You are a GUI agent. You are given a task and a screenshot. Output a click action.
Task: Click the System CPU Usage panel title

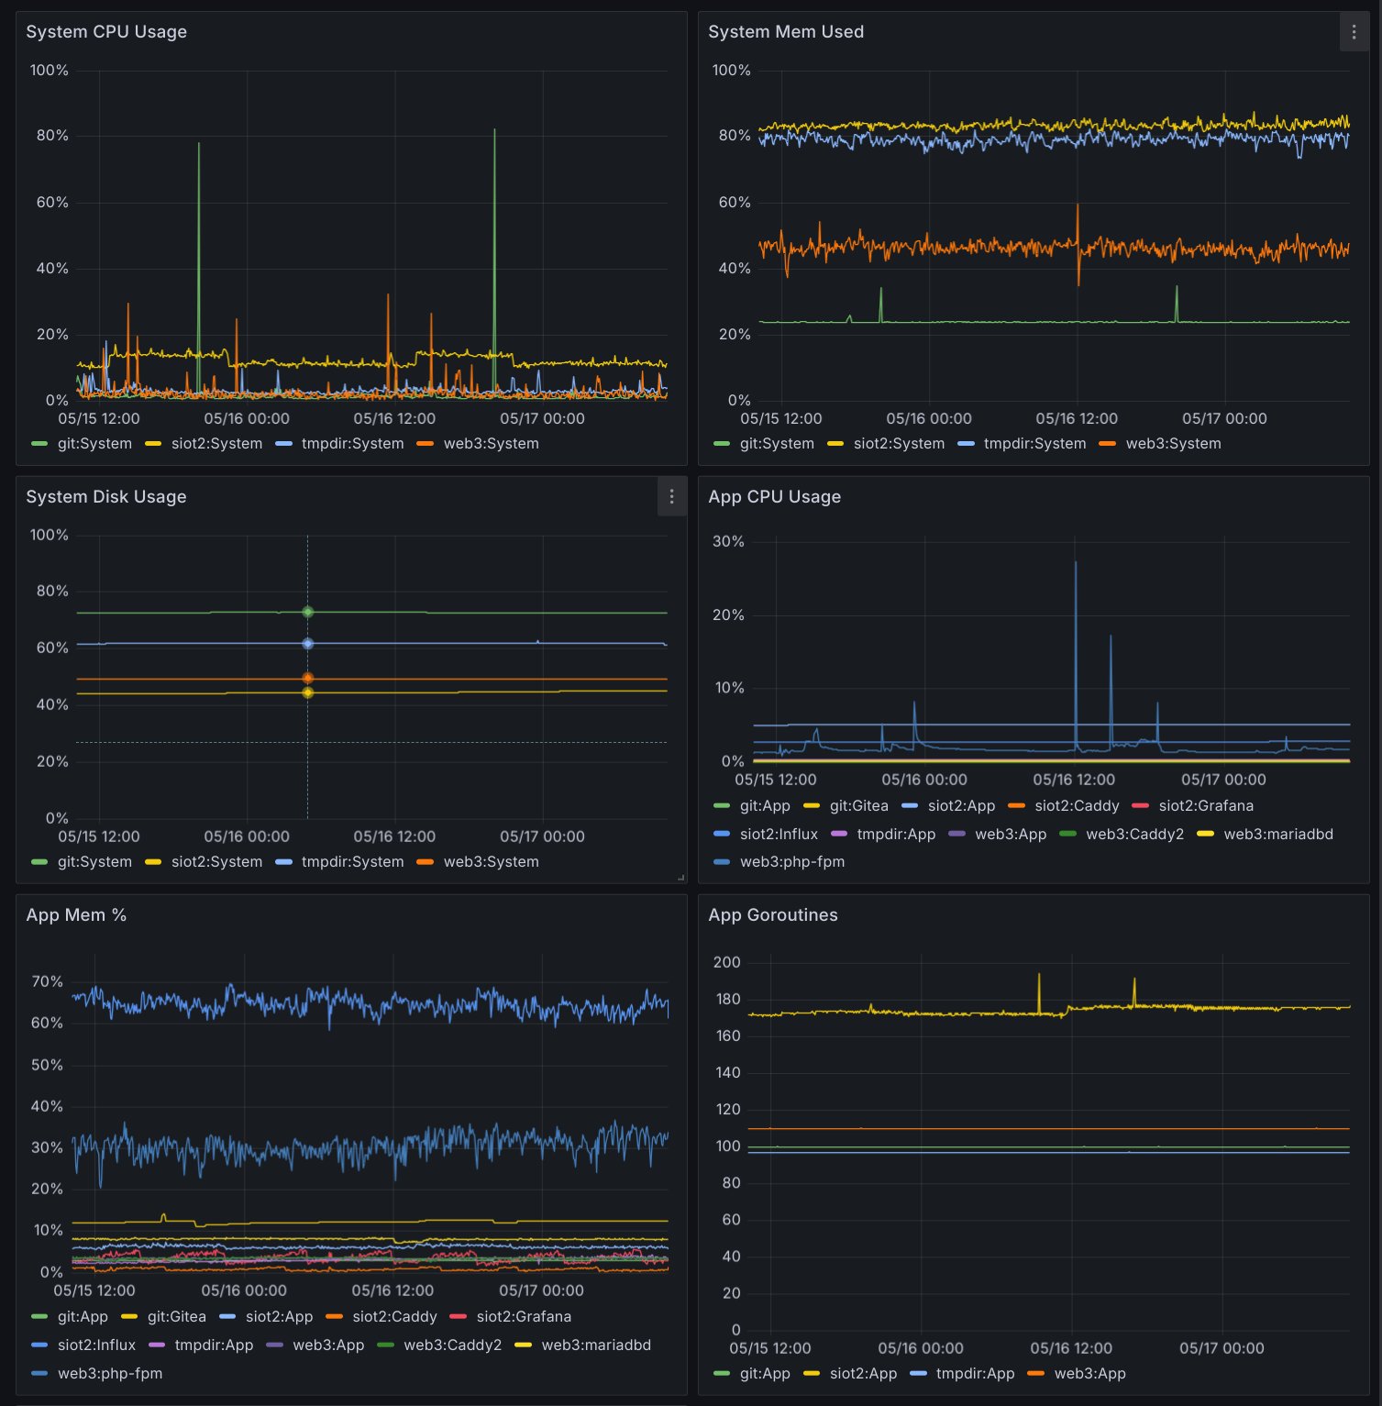pos(106,32)
